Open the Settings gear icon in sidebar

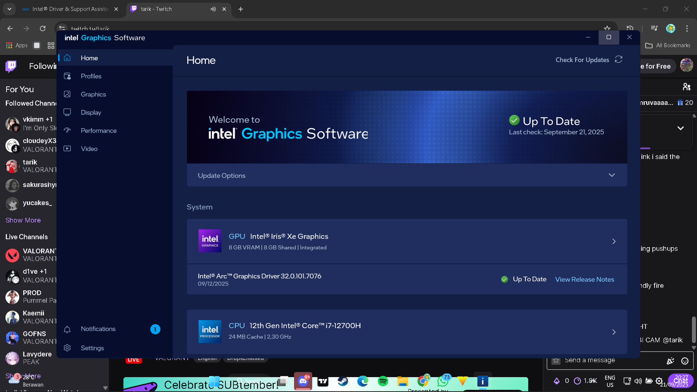(x=67, y=348)
